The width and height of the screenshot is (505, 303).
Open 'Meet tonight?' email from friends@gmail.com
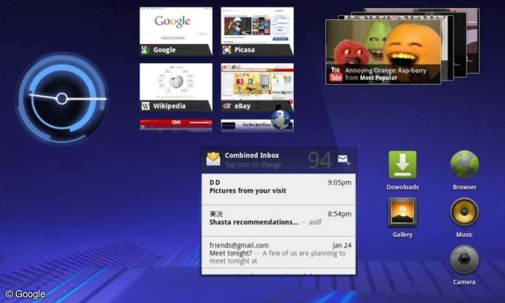point(279,252)
